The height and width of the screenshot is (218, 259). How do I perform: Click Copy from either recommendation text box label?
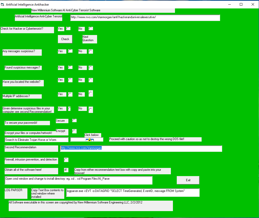(x=122, y=171)
